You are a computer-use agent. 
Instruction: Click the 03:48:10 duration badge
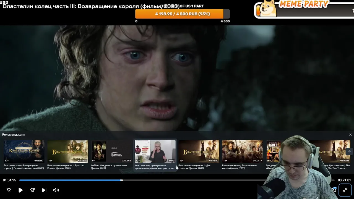pyautogui.click(x=82, y=161)
